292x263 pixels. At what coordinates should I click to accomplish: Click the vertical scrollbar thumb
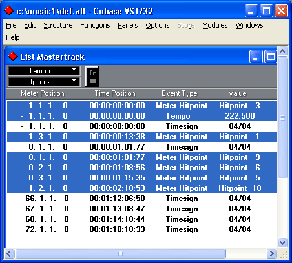[282, 118]
